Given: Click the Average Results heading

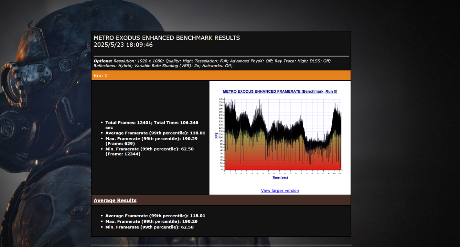Looking at the screenshot, I should click(115, 200).
